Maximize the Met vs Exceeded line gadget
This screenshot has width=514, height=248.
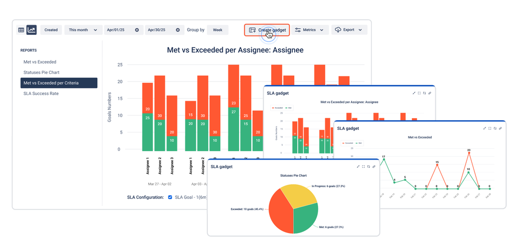490,128
